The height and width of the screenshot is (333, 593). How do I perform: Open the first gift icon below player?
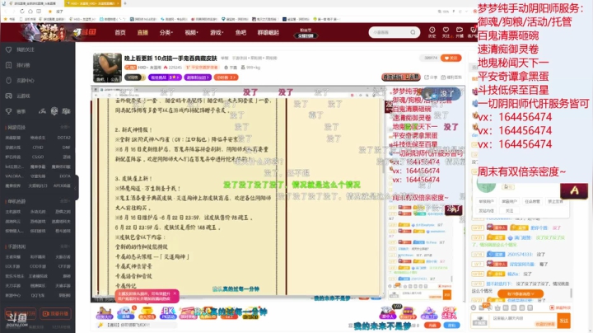(x=105, y=313)
